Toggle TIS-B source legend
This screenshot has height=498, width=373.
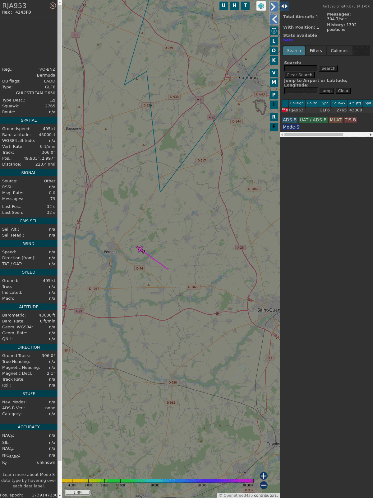[x=350, y=120]
